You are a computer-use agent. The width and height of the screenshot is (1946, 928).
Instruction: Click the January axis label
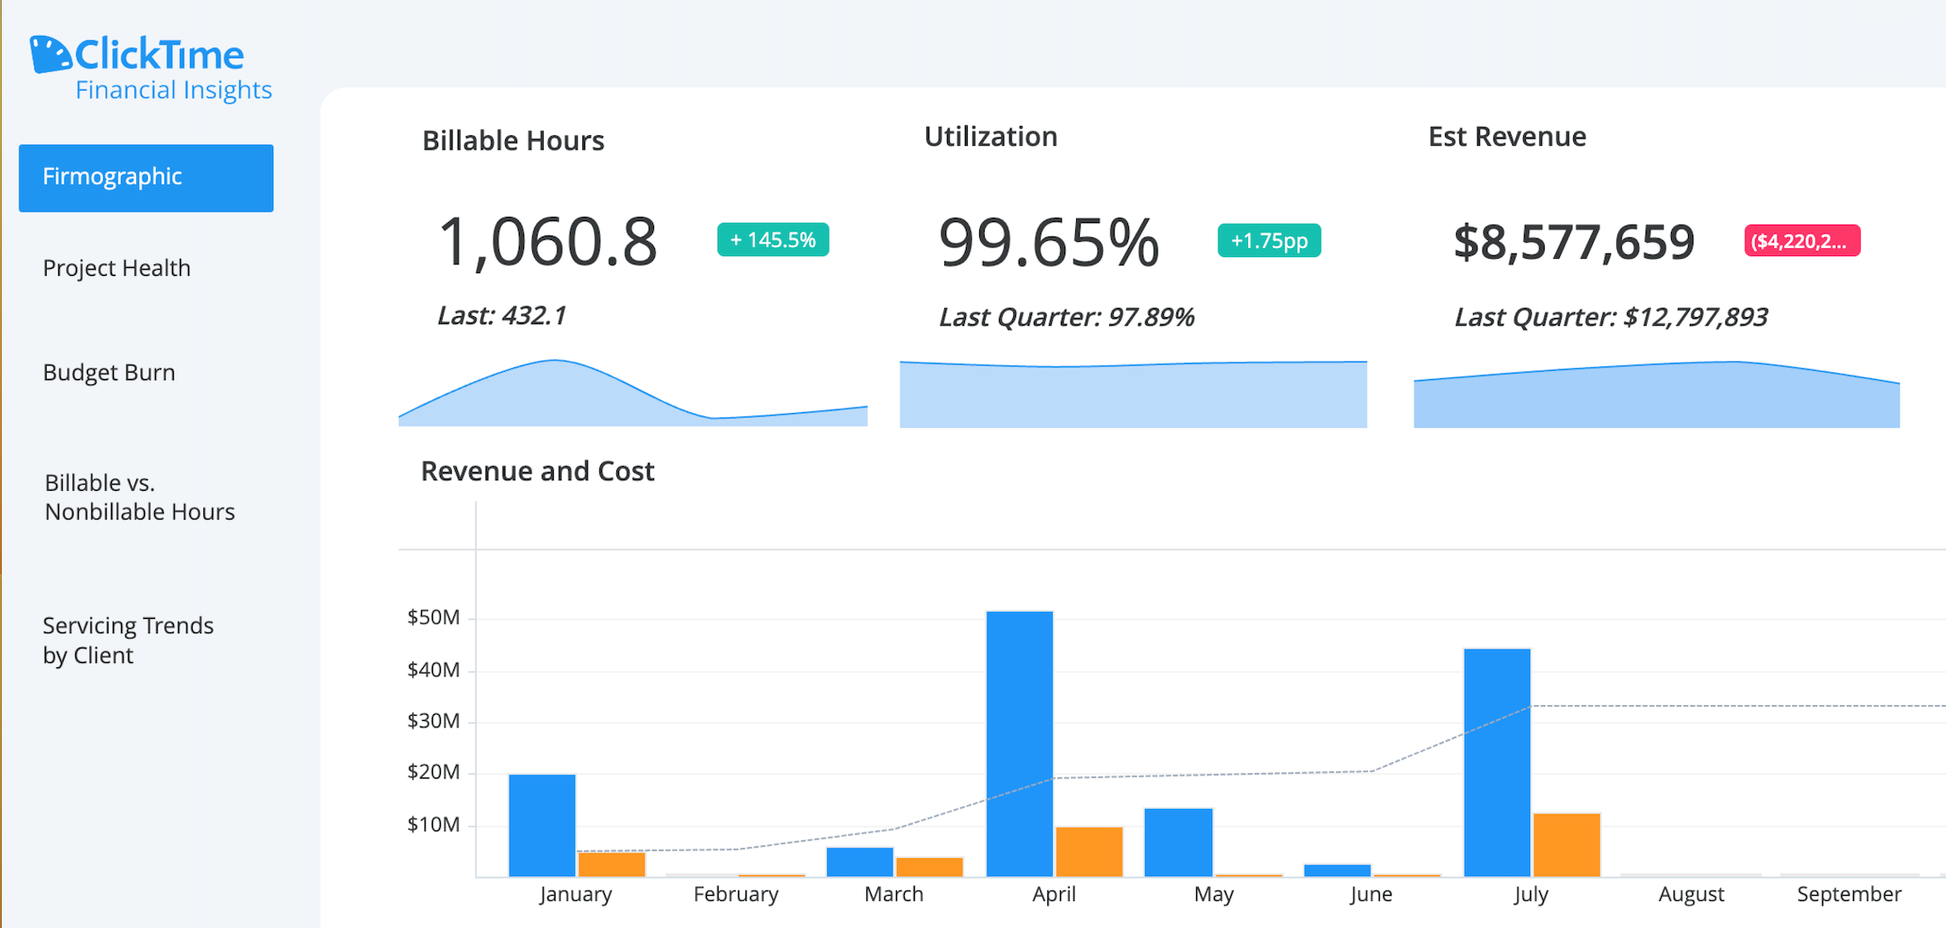(576, 894)
